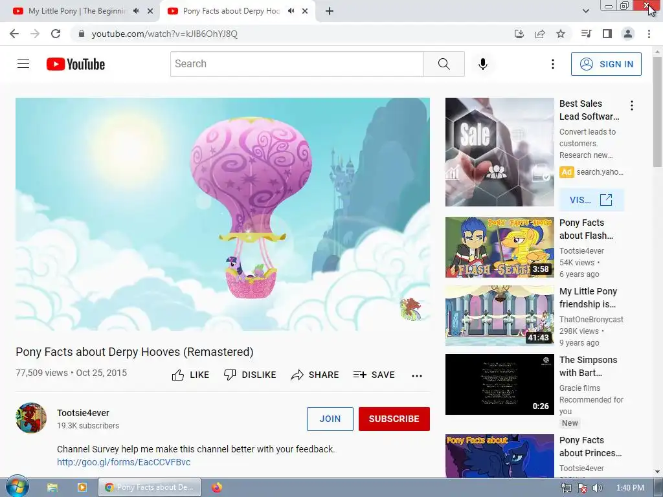Dislike the Derpy Hooves video
This screenshot has height=497, width=663.
click(250, 375)
